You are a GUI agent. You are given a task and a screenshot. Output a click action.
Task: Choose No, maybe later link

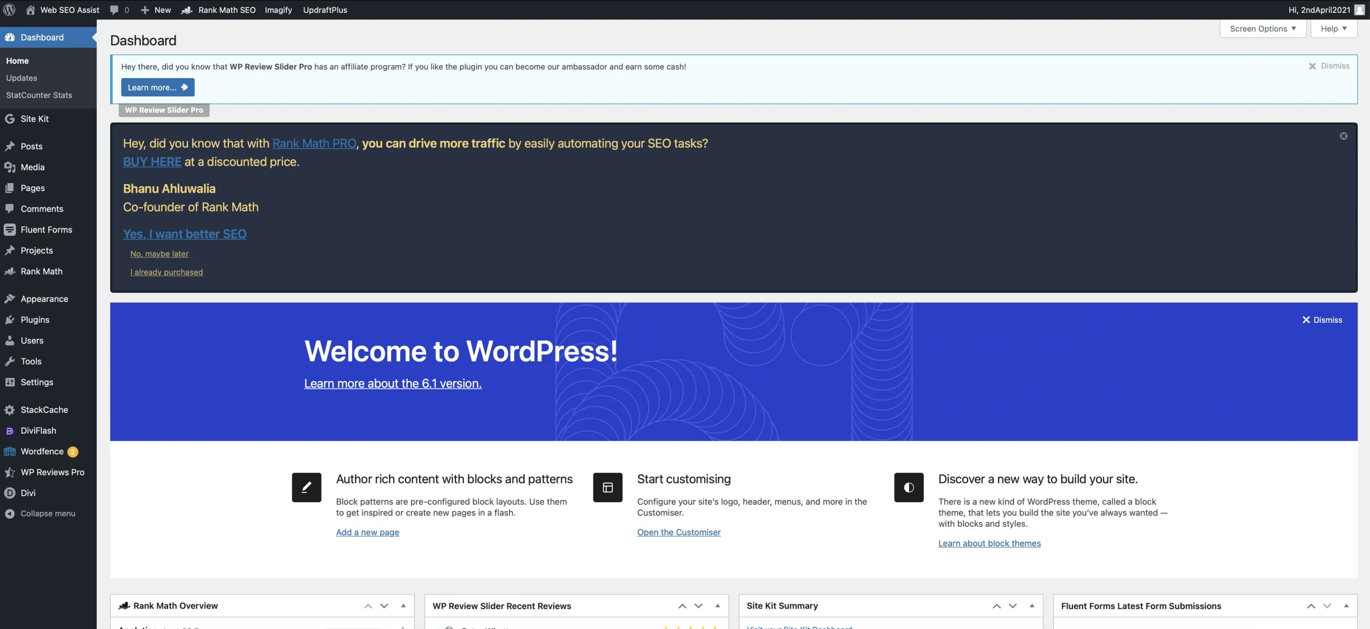(159, 254)
